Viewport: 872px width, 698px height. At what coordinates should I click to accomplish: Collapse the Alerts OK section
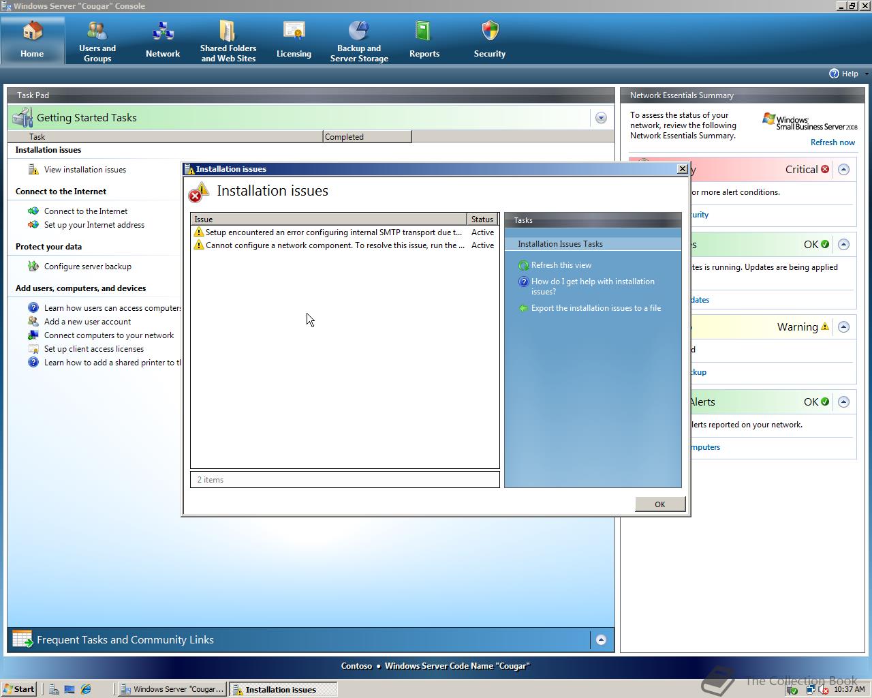click(843, 402)
